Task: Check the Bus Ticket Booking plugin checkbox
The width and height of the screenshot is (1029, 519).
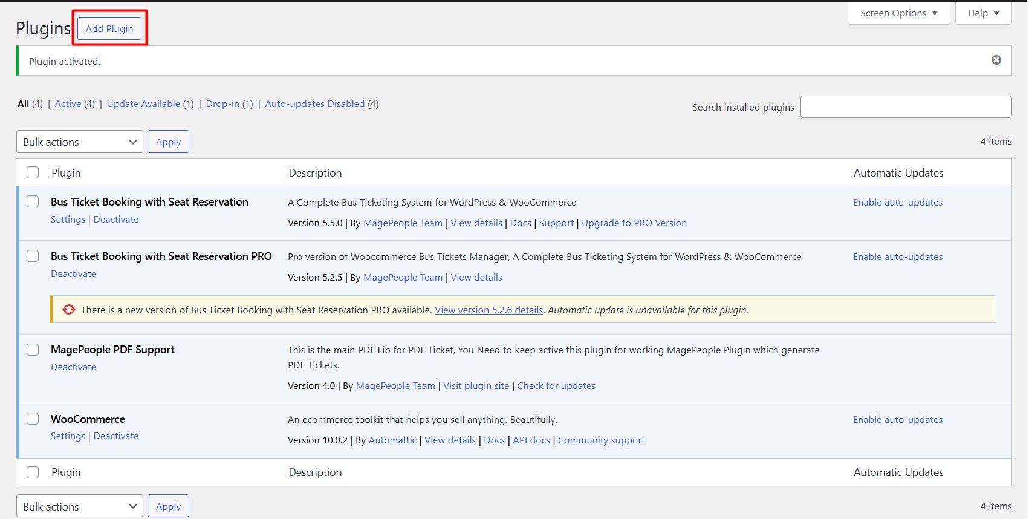Action: 33,201
